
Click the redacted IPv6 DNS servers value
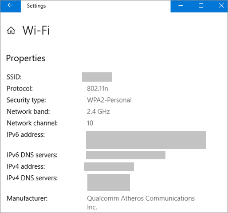coord(126,155)
